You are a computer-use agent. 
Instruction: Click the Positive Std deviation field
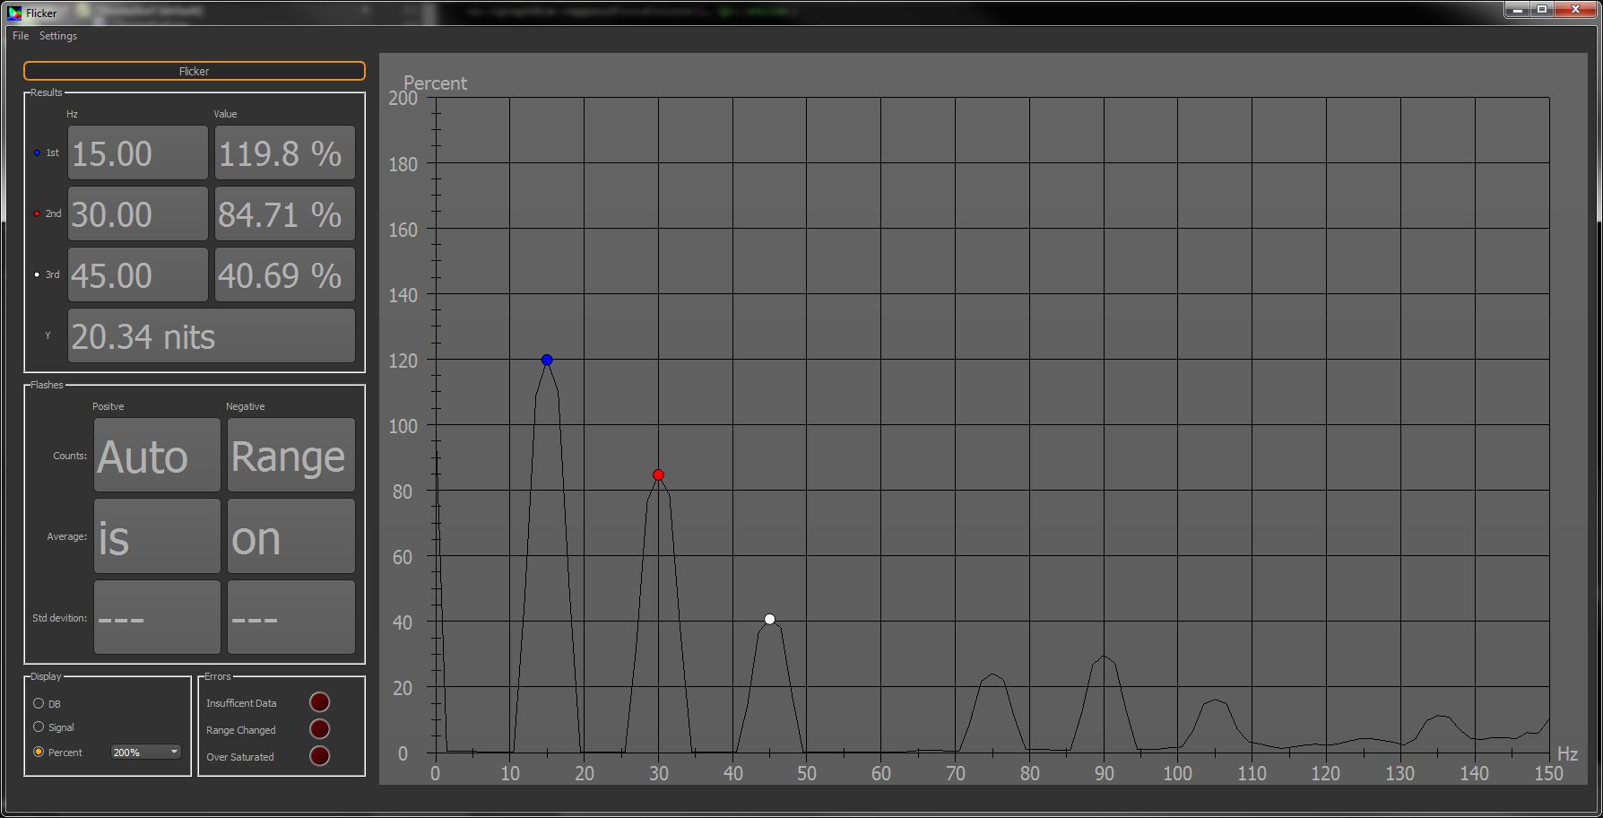(157, 617)
